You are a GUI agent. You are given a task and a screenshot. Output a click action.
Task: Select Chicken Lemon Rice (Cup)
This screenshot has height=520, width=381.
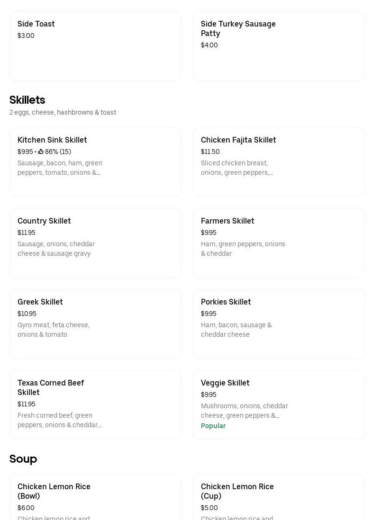coord(279,497)
